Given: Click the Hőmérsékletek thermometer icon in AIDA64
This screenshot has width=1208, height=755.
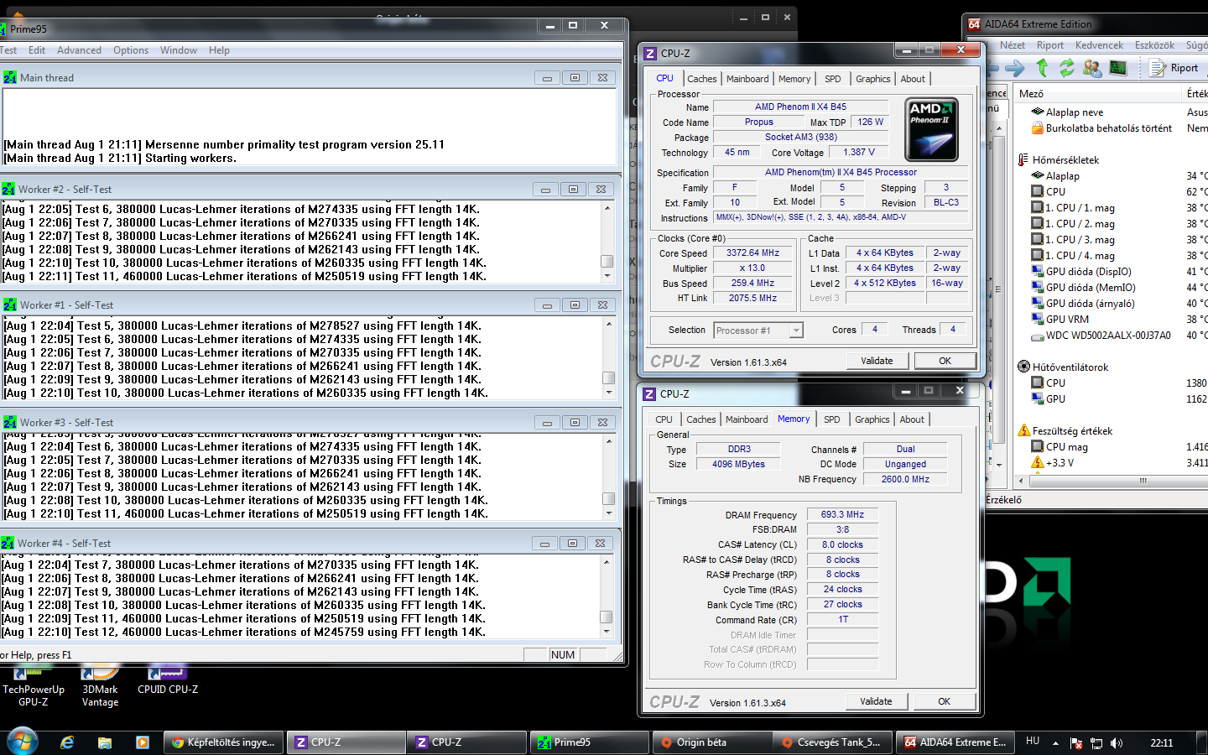Looking at the screenshot, I should point(1023,159).
